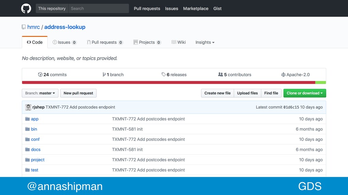
Task: Click the GitHub Octocat logo
Action: 26,8
